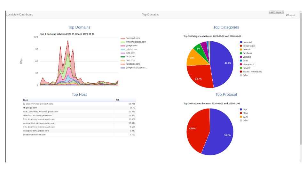This screenshot has width=307, height=173.
Task: Toggle the https protocol legend entry
Action: (x=245, y=113)
